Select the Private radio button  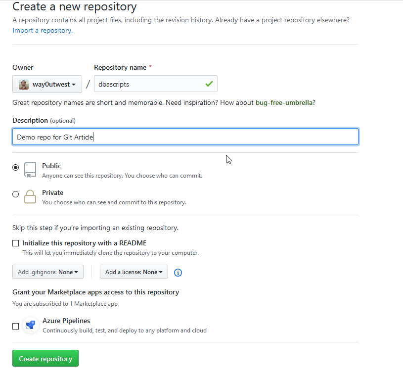tap(16, 194)
